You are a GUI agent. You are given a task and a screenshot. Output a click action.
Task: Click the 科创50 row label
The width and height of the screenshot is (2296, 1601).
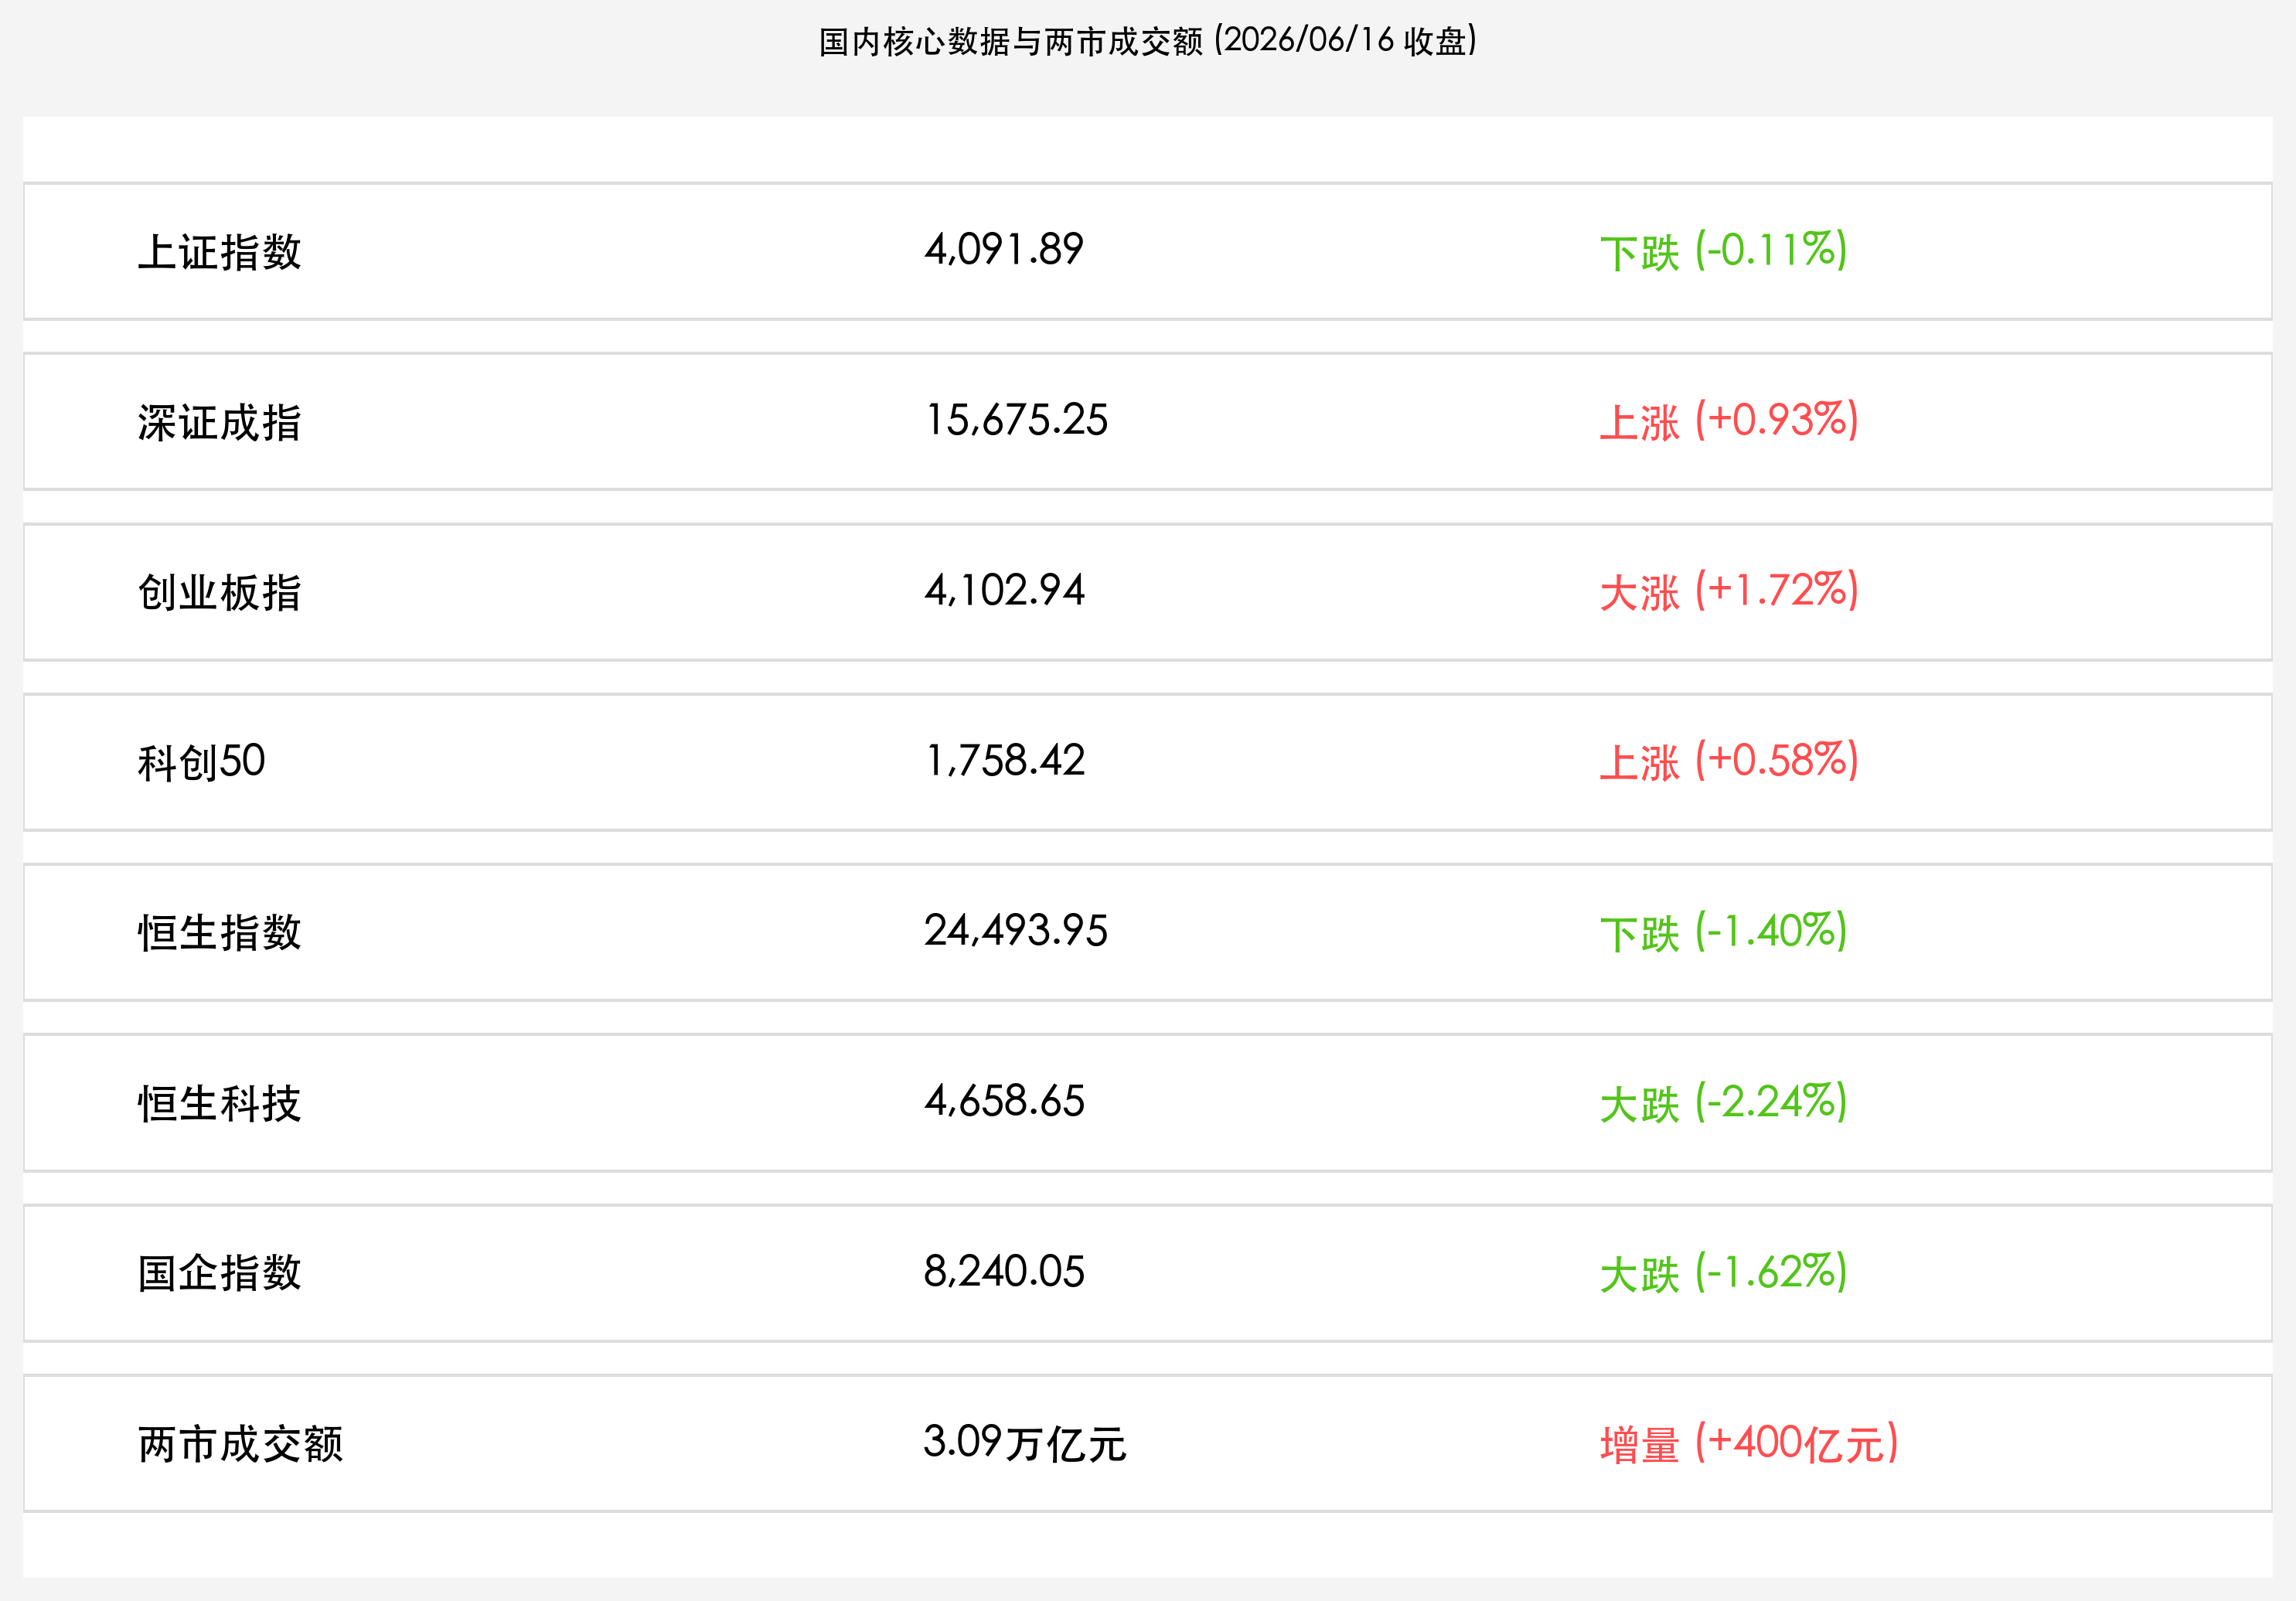point(201,762)
